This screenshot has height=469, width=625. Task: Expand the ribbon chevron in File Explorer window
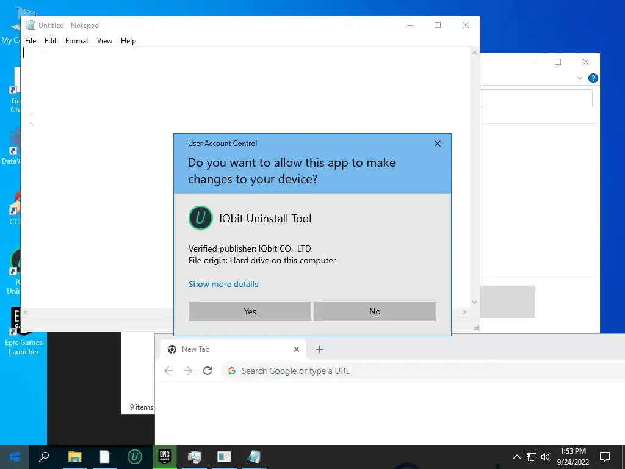point(580,78)
